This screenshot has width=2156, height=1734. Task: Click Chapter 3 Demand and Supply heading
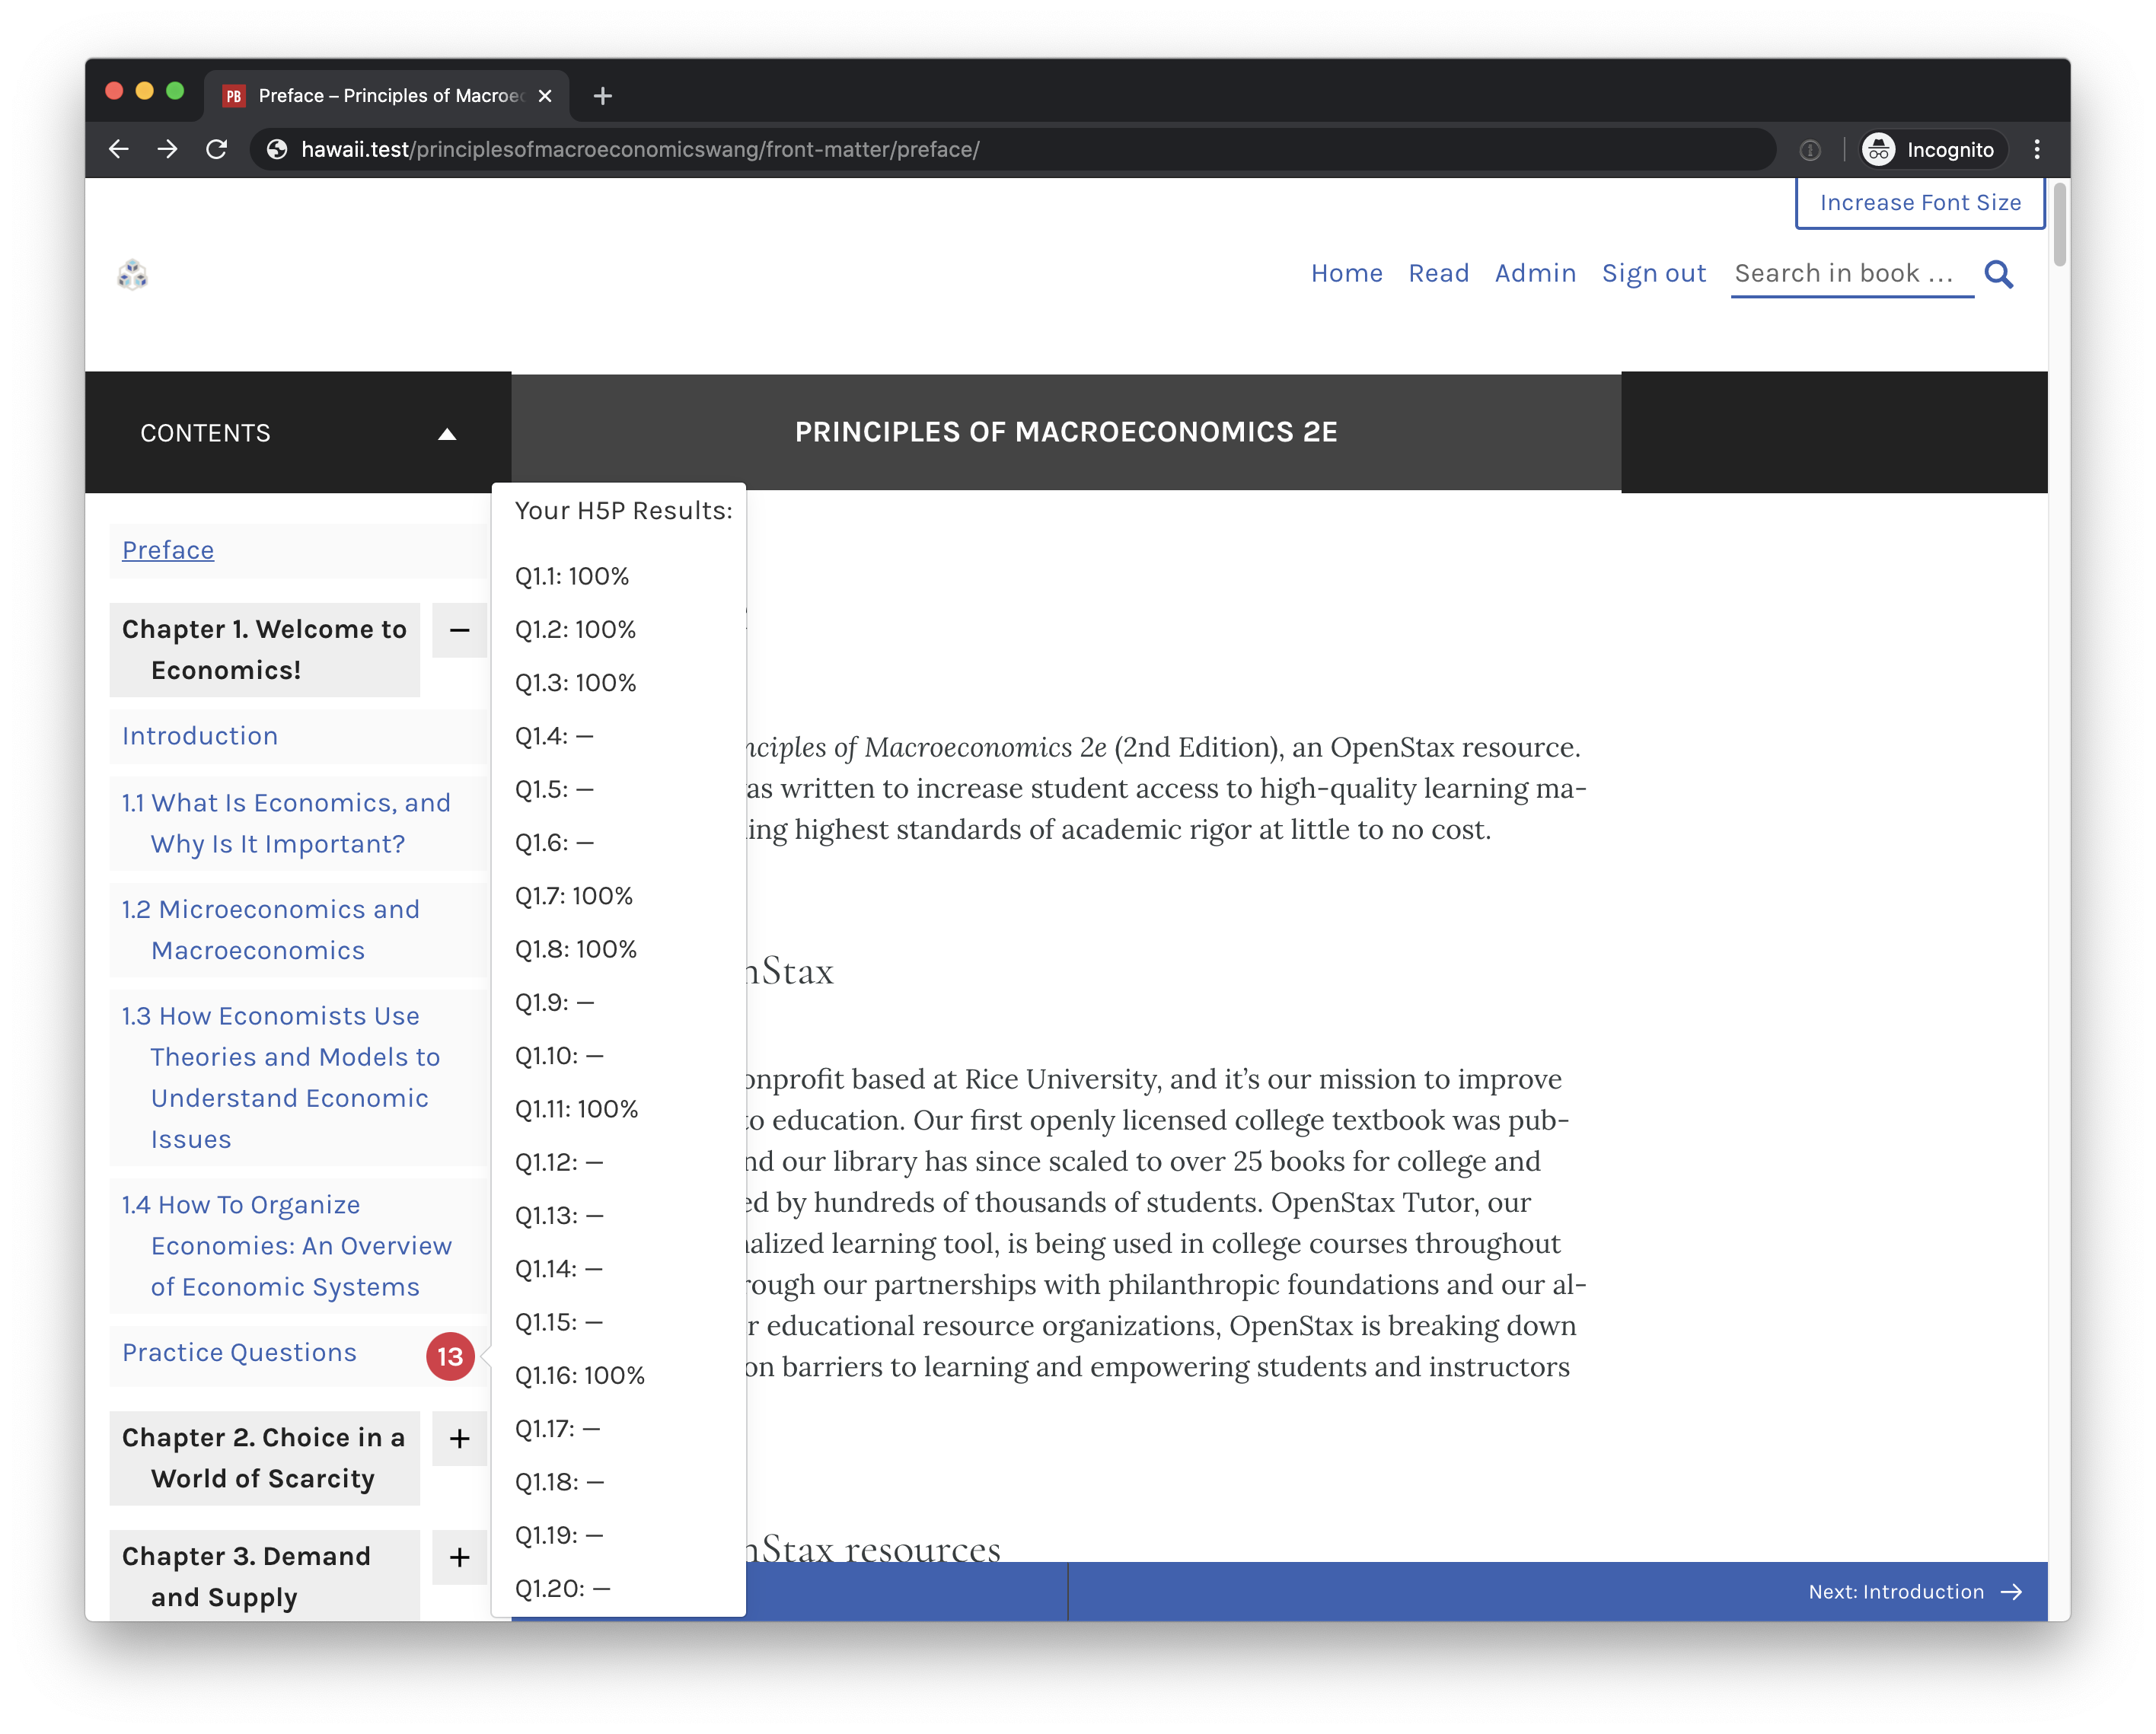point(264,1575)
